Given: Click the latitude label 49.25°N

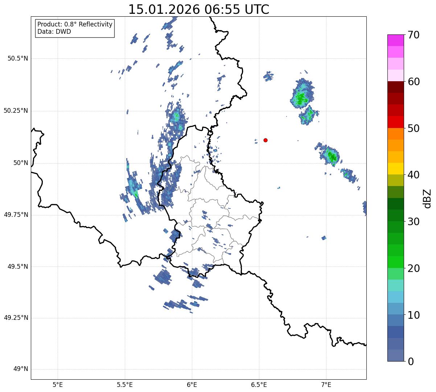Looking at the screenshot, I should tap(16, 318).
